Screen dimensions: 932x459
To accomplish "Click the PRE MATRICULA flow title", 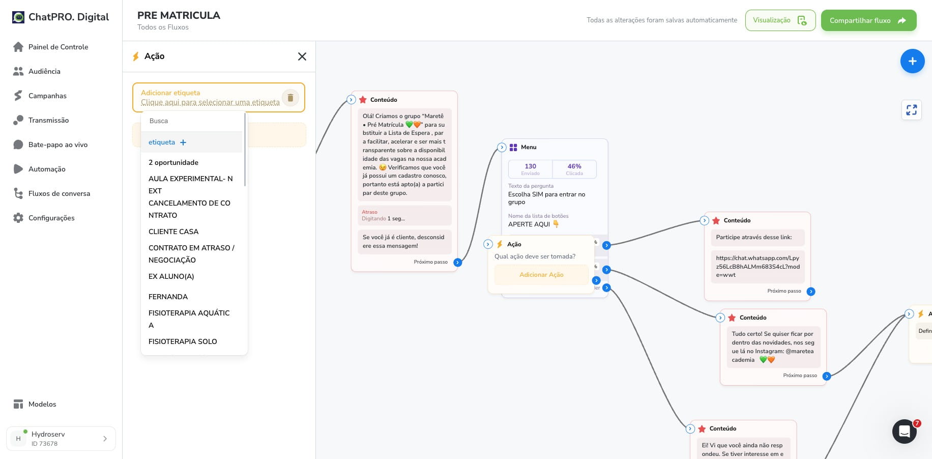I will point(179,15).
